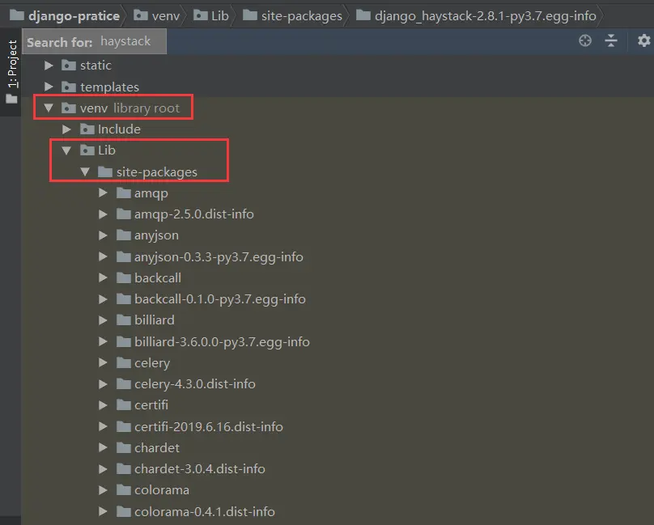Collapse the site-packages folder arrow
The width and height of the screenshot is (654, 525).
coord(85,171)
